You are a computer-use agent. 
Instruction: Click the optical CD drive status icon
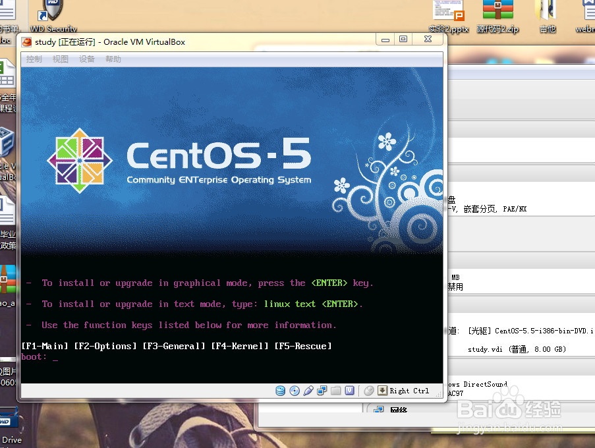pyautogui.click(x=295, y=391)
